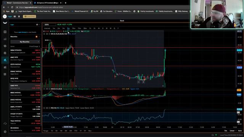Remove the RSI indicator with X
This screenshot has height=137, width=244.
[44, 108]
